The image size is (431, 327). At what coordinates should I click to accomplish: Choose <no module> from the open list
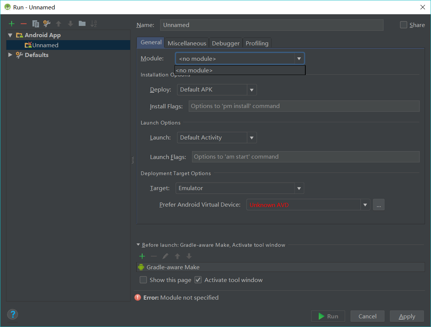pyautogui.click(x=240, y=70)
